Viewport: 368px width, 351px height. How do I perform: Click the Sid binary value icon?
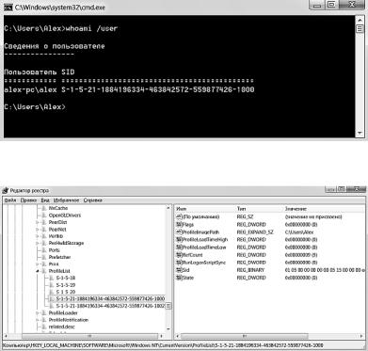coord(179,270)
